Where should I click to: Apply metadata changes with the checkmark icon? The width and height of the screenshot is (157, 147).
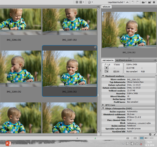click(x=154, y=134)
